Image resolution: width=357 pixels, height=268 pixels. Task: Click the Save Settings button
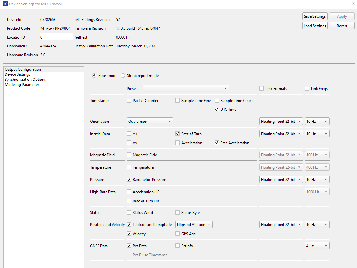tap(315, 16)
